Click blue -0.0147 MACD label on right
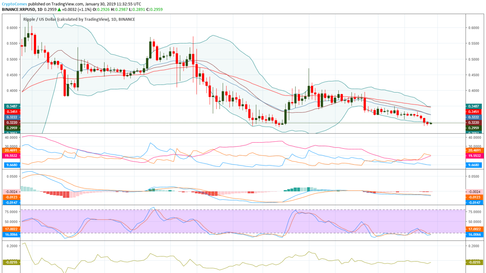The image size is (486, 273). click(x=474, y=203)
